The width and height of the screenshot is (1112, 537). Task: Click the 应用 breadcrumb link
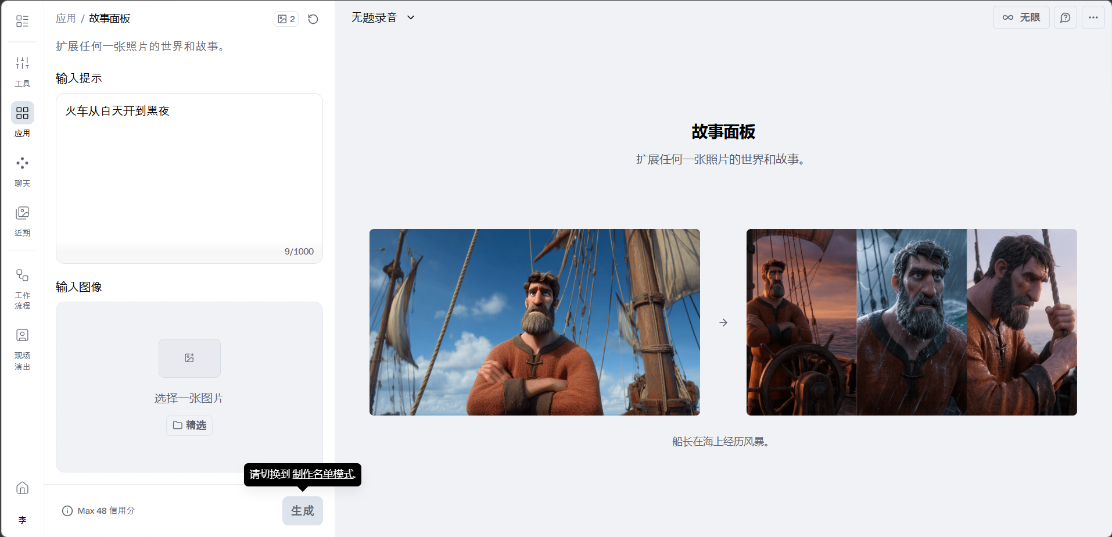click(66, 19)
